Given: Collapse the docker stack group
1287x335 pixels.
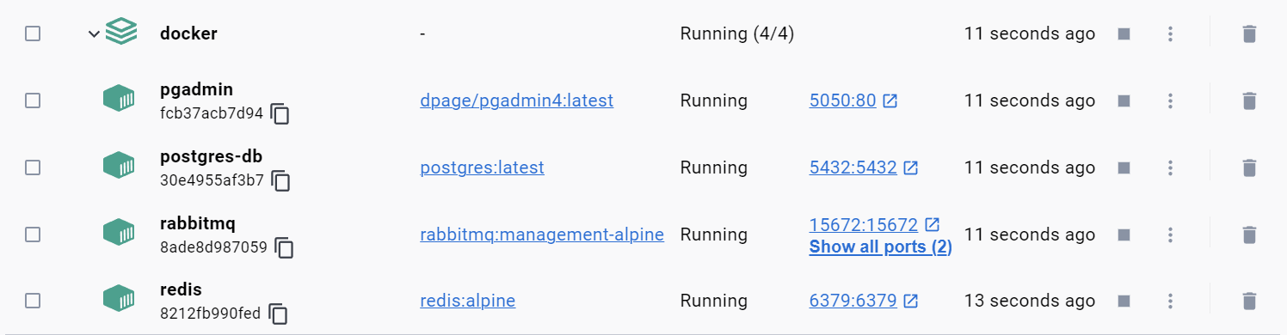Looking at the screenshot, I should [94, 34].
